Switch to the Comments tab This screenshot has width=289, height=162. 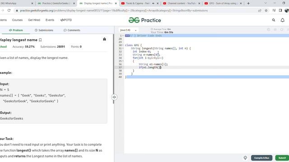[x=72, y=30]
